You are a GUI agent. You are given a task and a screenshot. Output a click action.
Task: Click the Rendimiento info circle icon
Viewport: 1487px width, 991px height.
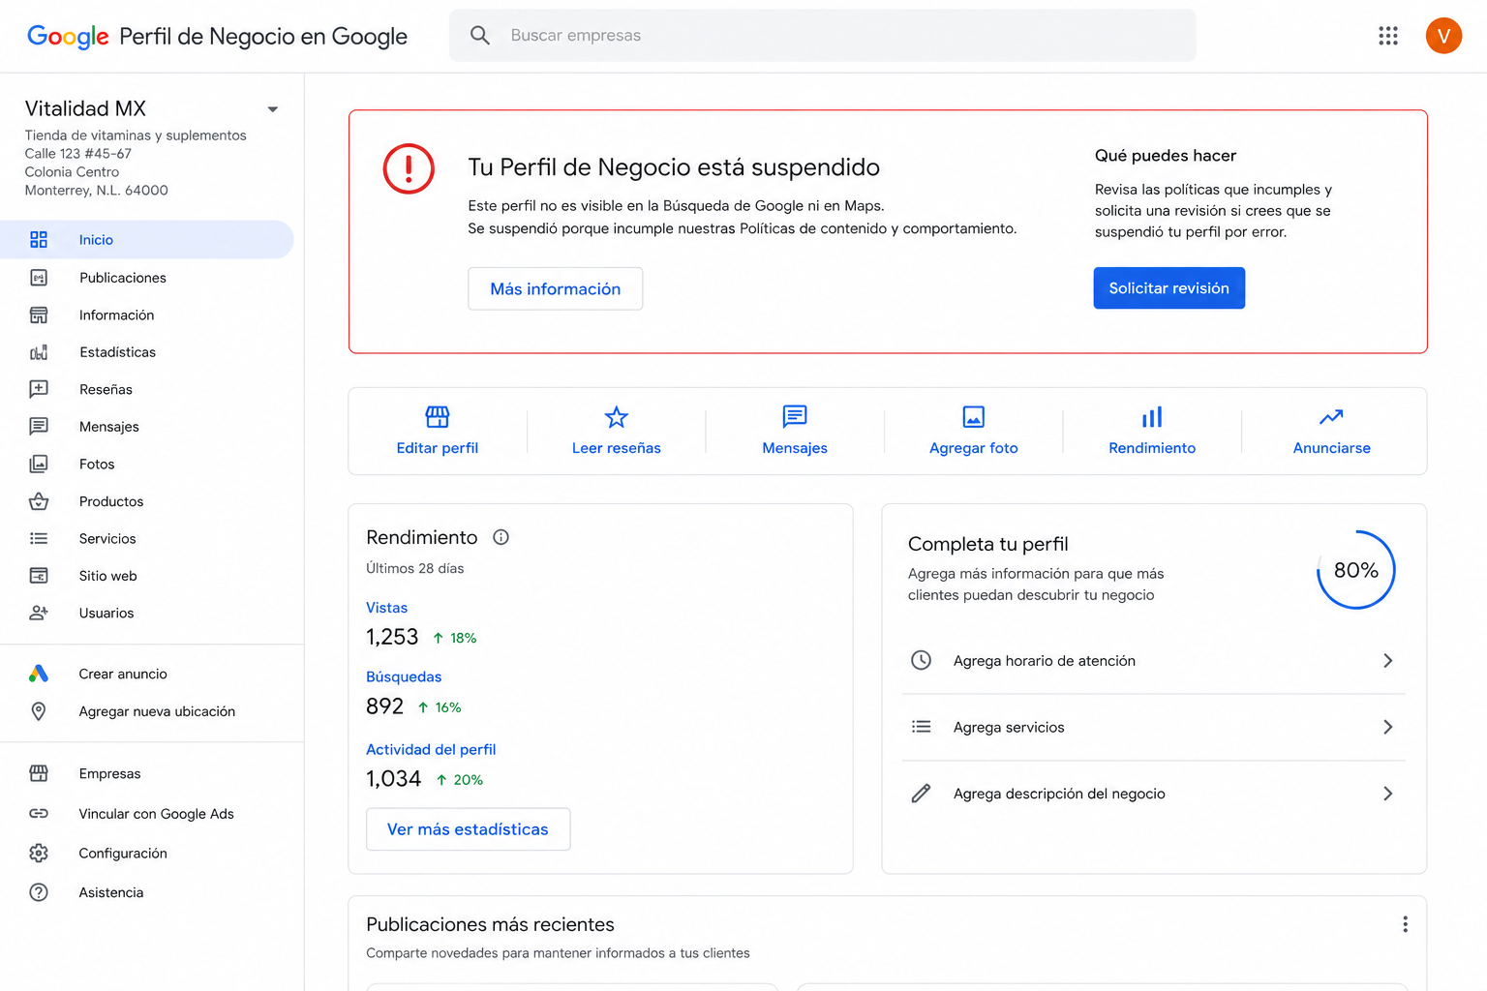point(501,537)
